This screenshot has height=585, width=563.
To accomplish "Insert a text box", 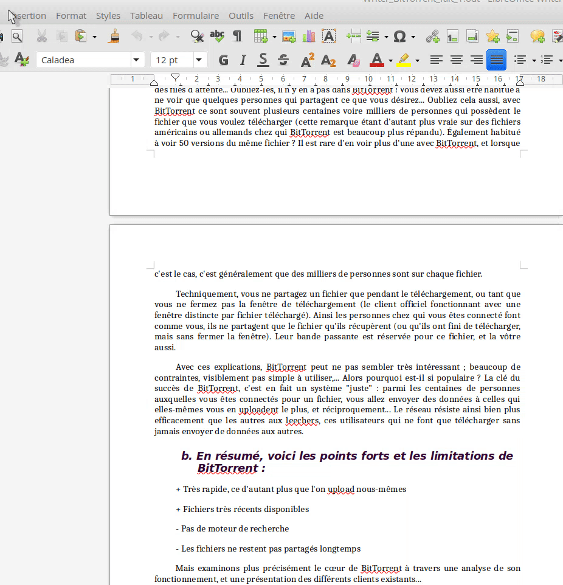I will [329, 36].
